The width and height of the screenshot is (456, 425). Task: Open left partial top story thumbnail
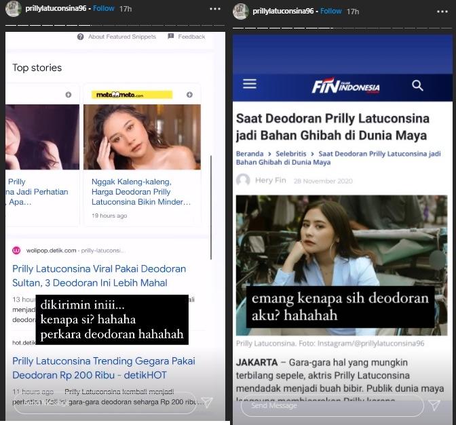pyautogui.click(x=42, y=137)
